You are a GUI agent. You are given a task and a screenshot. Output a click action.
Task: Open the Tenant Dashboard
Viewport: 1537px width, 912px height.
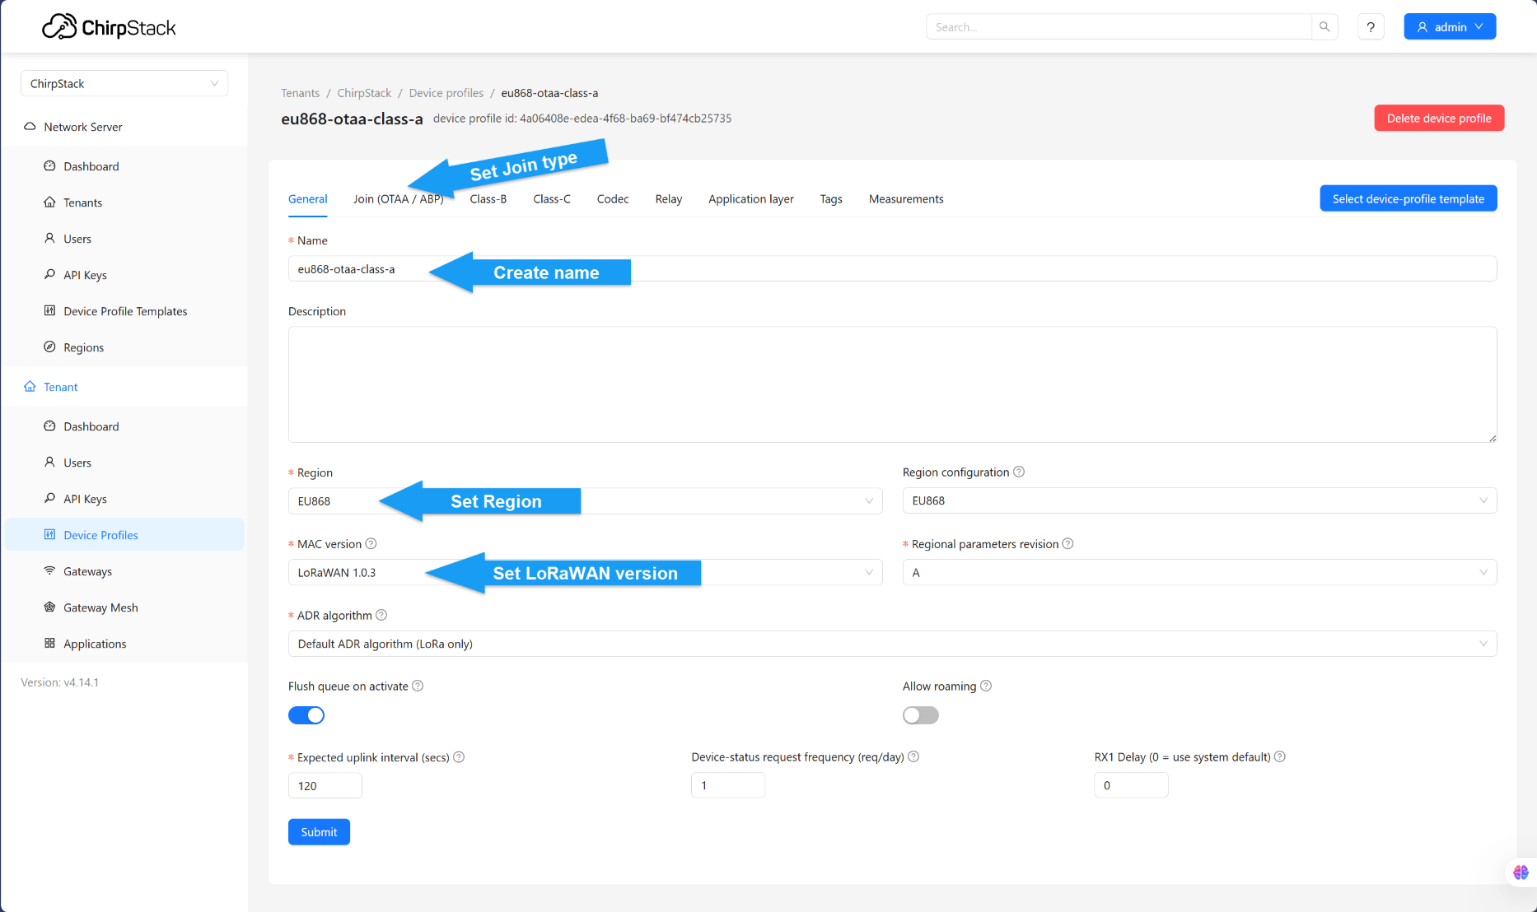click(91, 426)
